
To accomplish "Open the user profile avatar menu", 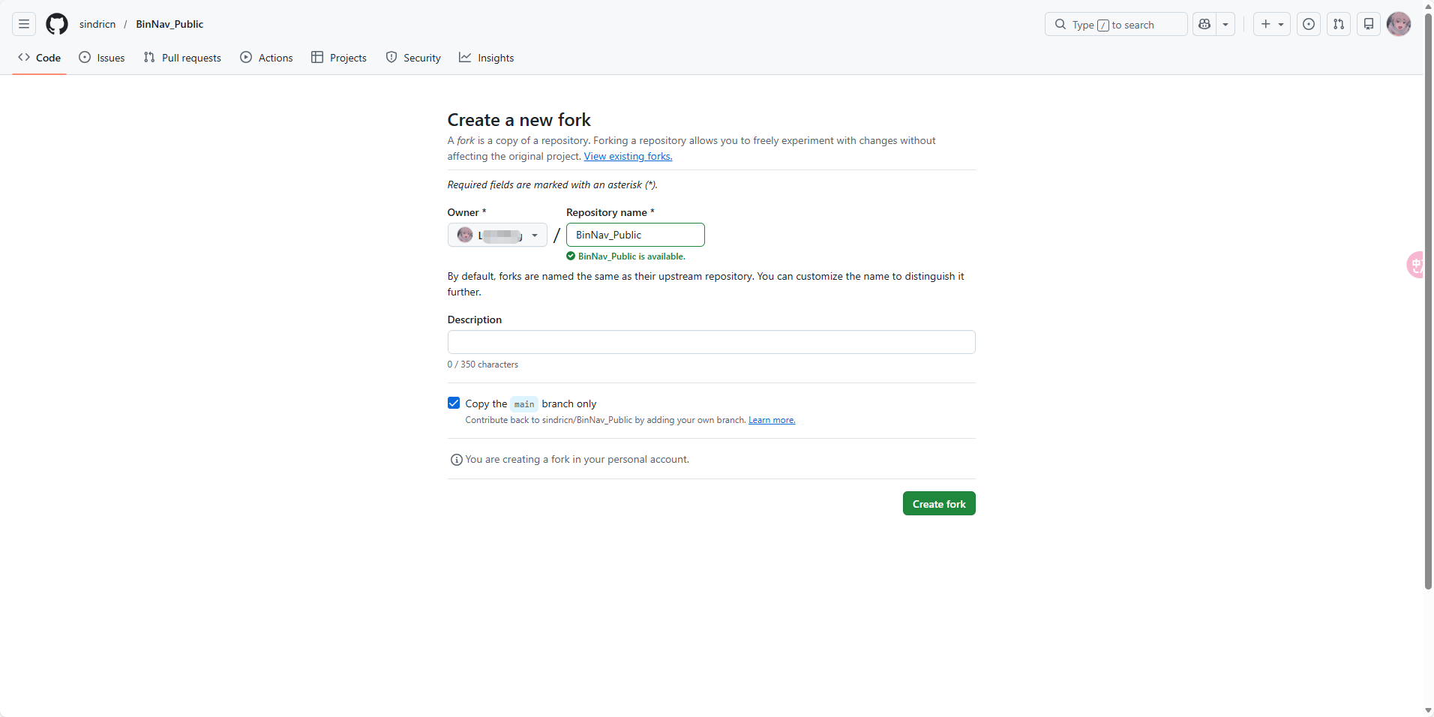I will 1399,24.
